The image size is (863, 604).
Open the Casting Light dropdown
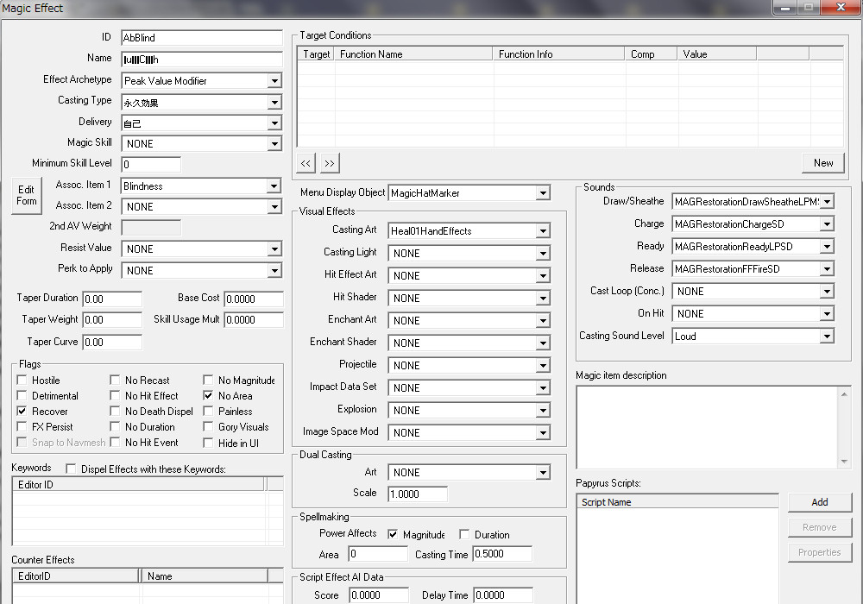coord(543,253)
